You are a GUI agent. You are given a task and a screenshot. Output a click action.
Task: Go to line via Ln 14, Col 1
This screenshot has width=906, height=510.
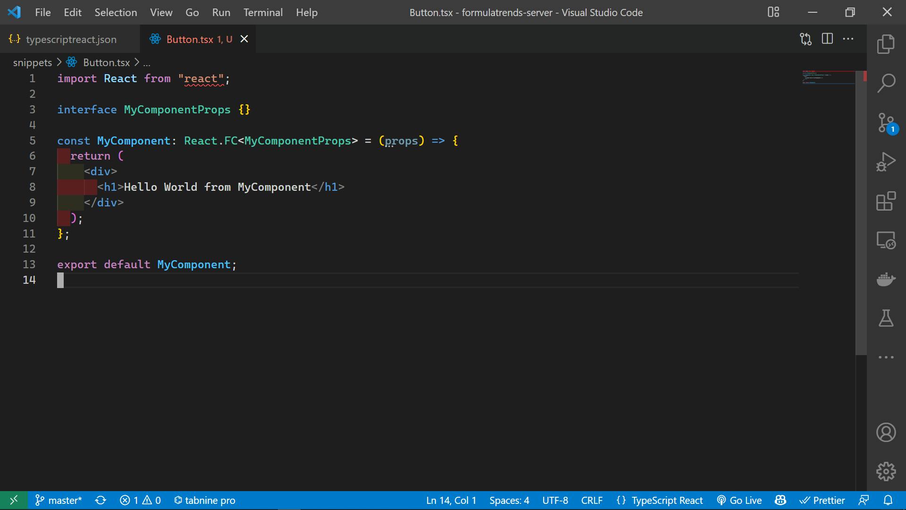tap(451, 500)
